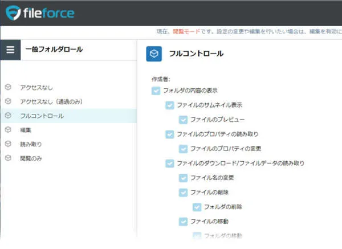The height and width of the screenshot is (249, 342).
Task: Select the 読み取り role in the list
Action: (31, 144)
